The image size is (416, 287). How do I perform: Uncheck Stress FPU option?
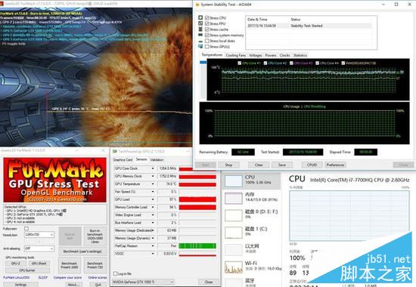click(x=207, y=23)
